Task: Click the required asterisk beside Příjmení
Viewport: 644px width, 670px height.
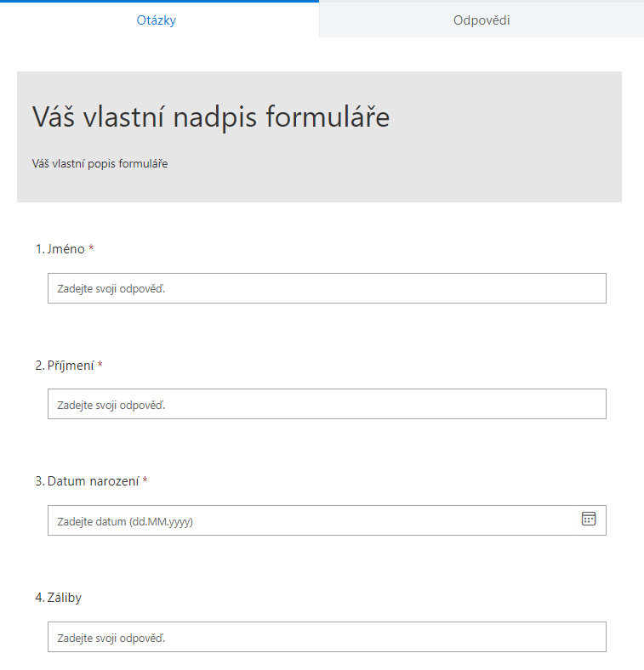Action: [x=100, y=364]
